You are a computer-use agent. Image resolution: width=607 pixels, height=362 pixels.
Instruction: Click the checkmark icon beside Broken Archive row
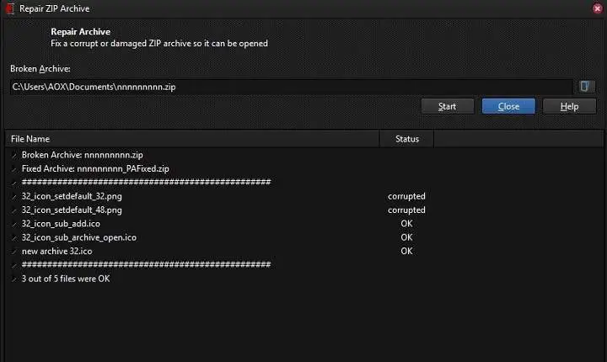(14, 156)
